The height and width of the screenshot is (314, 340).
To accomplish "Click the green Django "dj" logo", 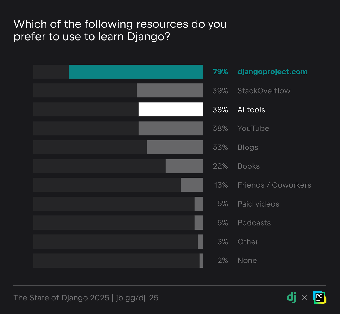I will coord(291,298).
